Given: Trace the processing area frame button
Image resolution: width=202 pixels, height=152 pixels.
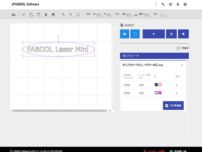Looking at the screenshot, I should (x=135, y=34).
